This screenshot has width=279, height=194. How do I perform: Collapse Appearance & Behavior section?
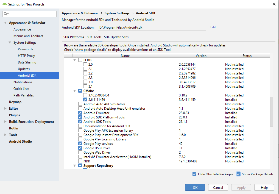click(x=5, y=23)
